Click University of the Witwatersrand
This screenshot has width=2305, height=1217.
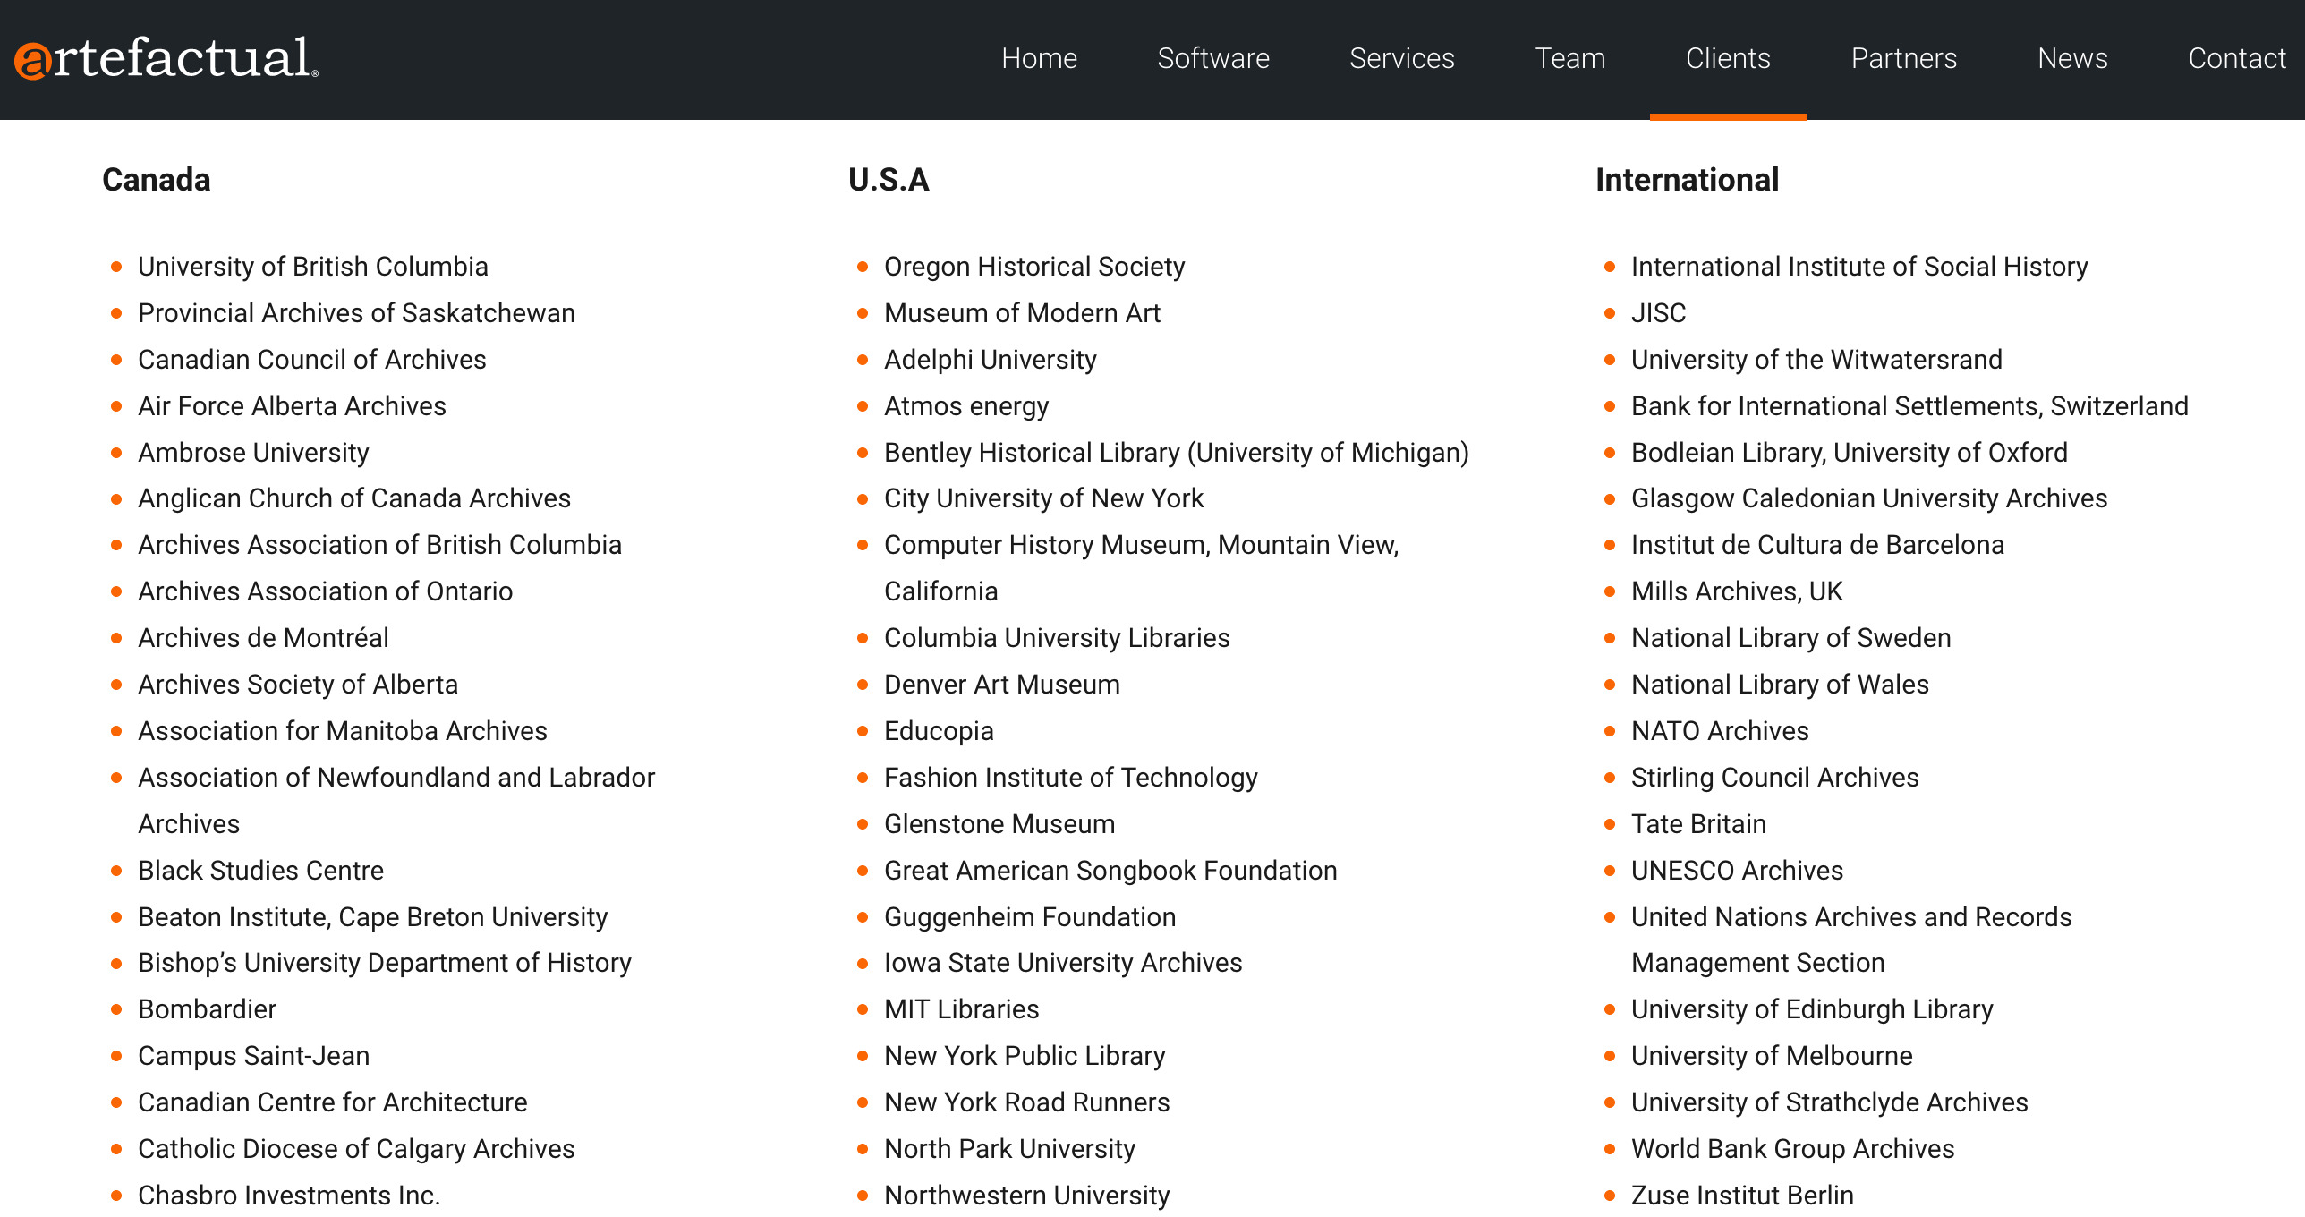click(x=1816, y=360)
